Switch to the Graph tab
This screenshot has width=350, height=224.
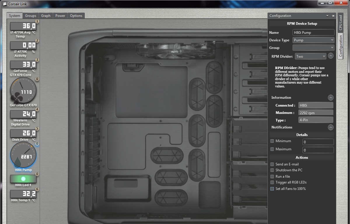pos(46,16)
